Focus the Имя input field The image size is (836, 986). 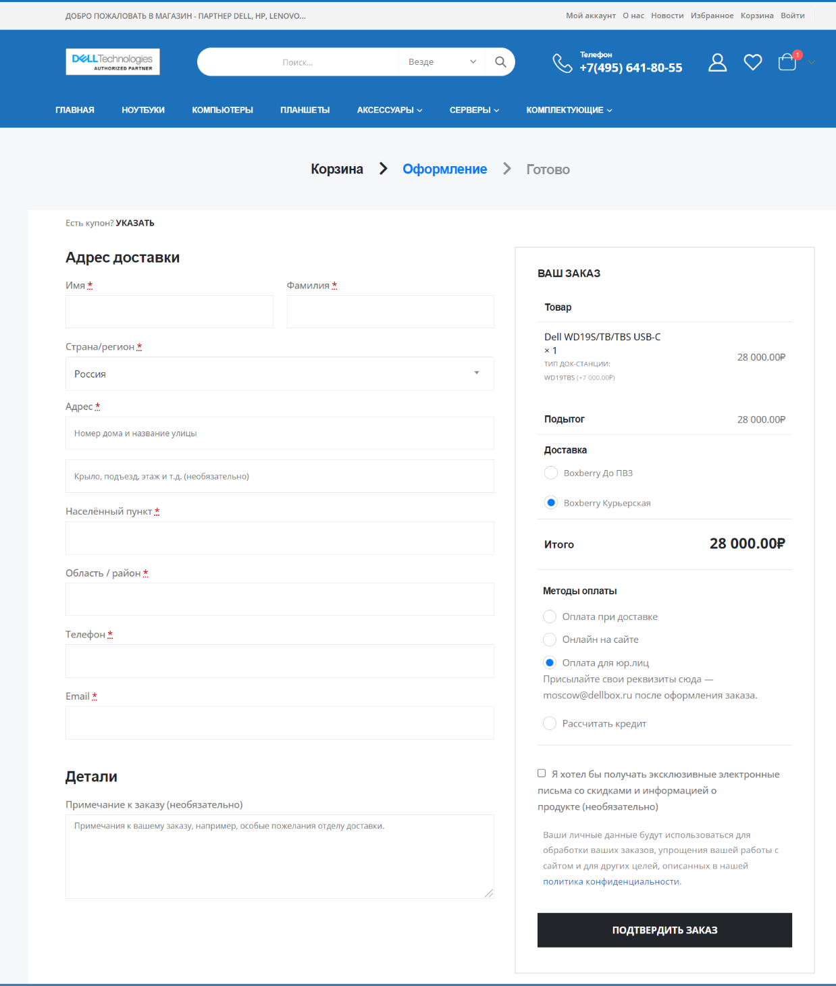(169, 312)
